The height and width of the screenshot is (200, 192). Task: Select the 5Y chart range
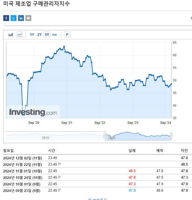tap(47, 35)
